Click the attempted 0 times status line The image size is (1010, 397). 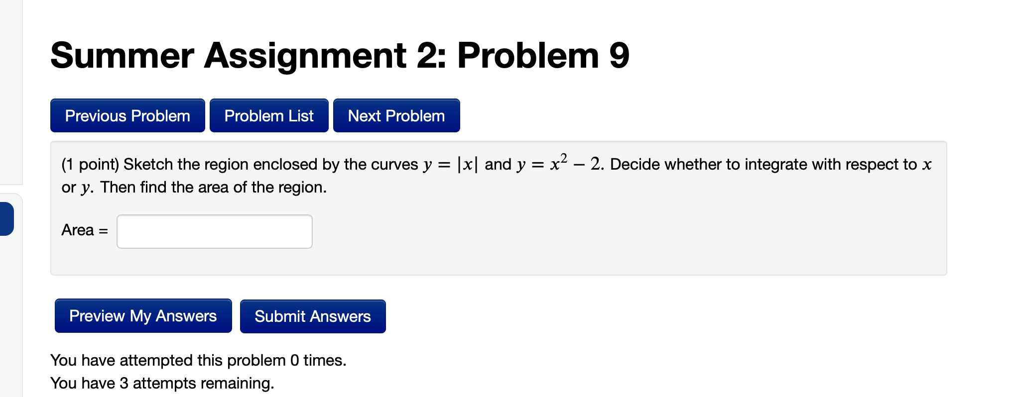click(198, 360)
